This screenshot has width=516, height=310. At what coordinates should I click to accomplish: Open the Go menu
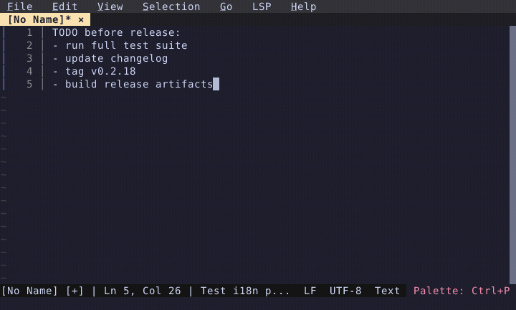click(x=226, y=6)
